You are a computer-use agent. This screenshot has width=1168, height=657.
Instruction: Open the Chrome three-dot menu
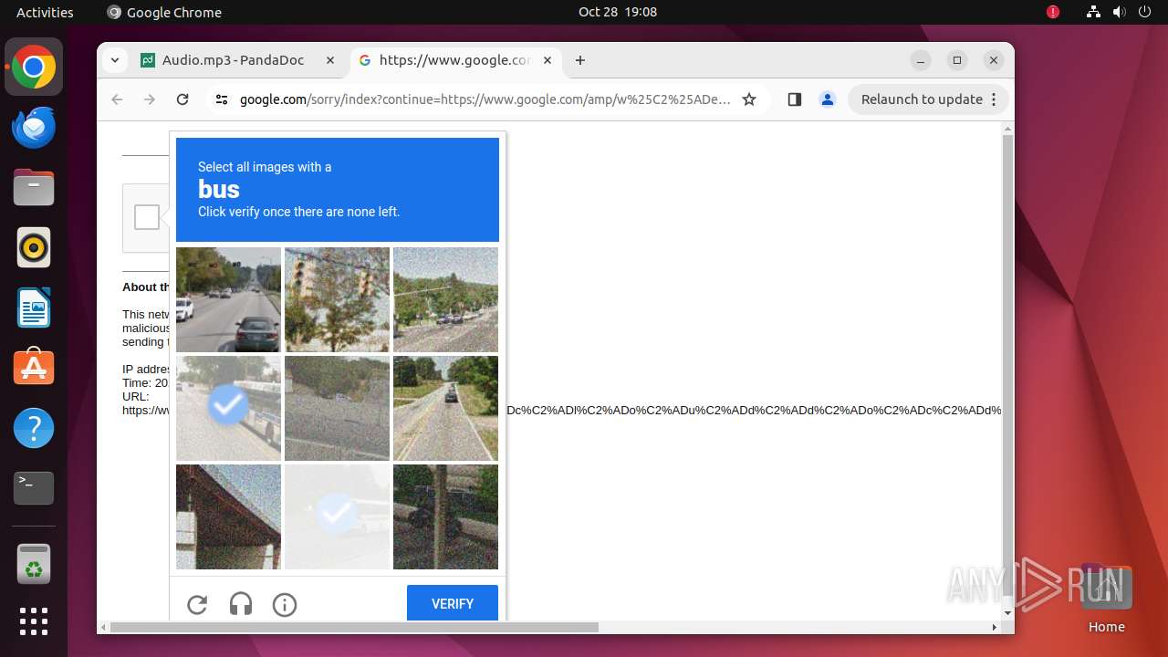(995, 99)
